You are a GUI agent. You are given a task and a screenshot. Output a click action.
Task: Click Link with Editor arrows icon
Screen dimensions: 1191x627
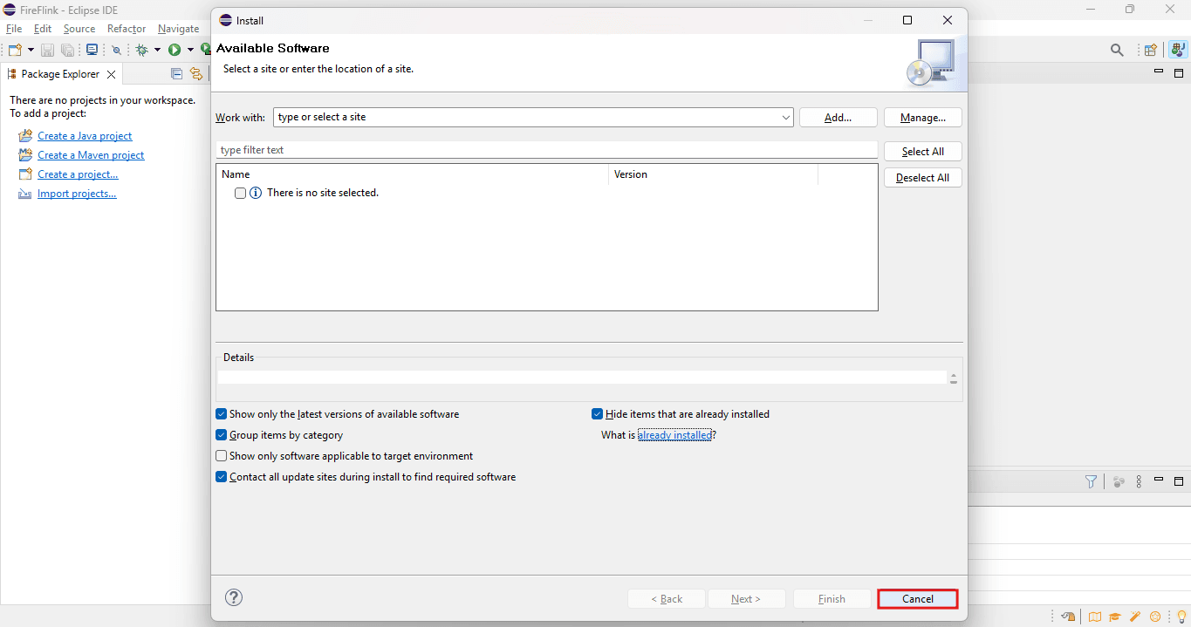(196, 74)
